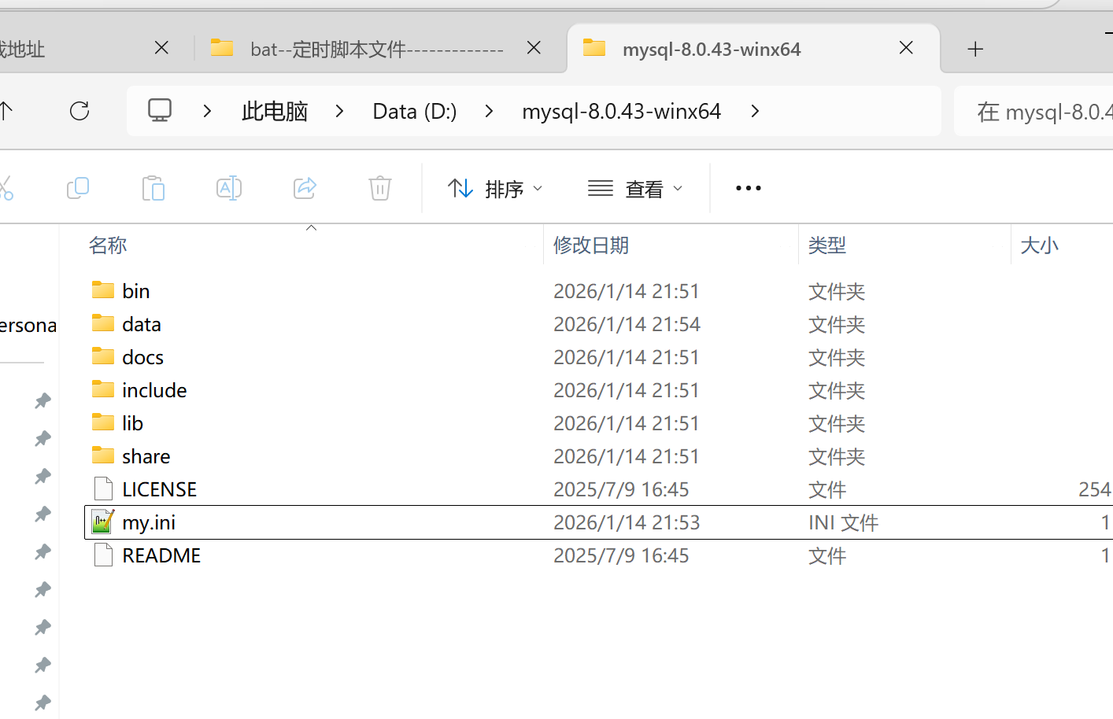Viewport: 1113px width, 719px height.
Task: Select the README file name
Action: pyautogui.click(x=161, y=555)
